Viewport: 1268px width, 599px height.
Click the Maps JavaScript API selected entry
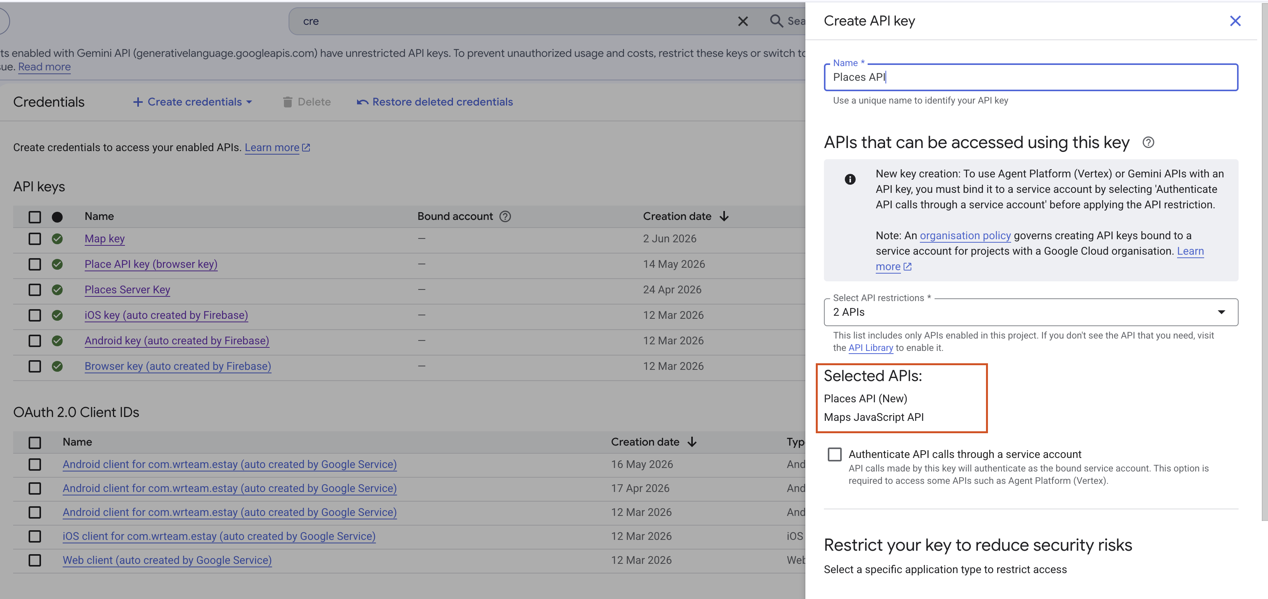pyautogui.click(x=873, y=417)
